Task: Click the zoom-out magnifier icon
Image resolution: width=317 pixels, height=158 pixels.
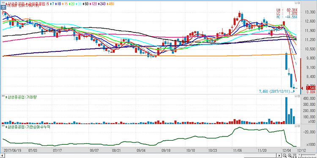Action: [x=284, y=155]
